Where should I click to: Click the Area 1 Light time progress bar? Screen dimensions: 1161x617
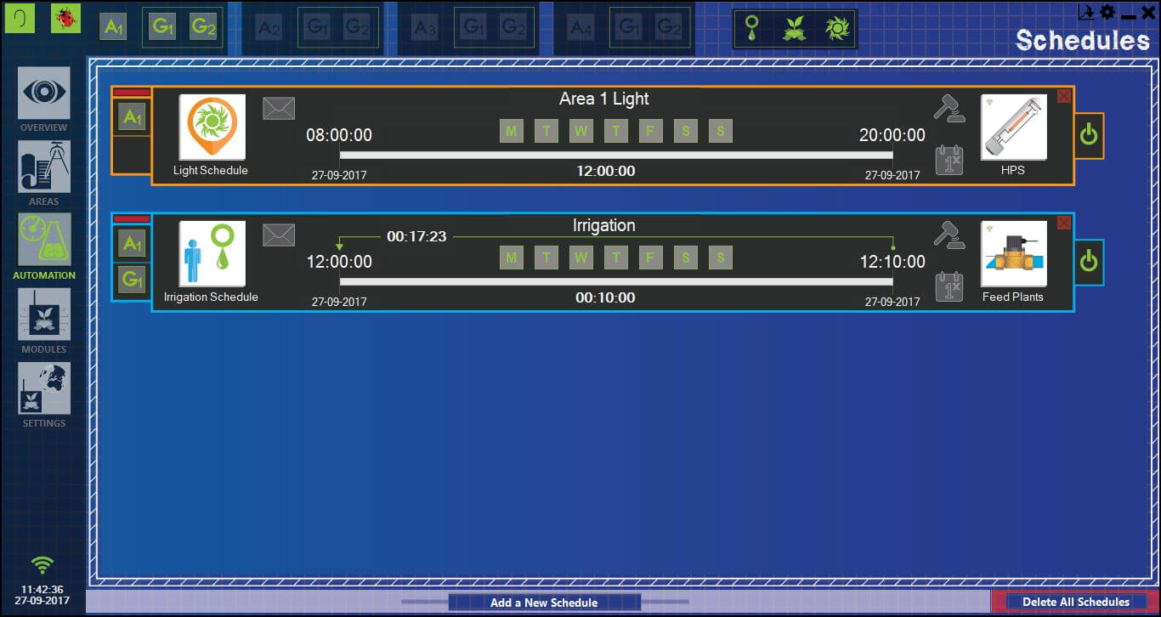tap(616, 155)
